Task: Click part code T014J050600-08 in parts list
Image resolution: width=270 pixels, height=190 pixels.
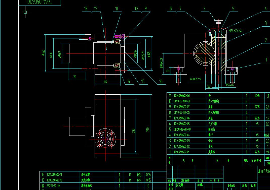Action: click(x=182, y=96)
